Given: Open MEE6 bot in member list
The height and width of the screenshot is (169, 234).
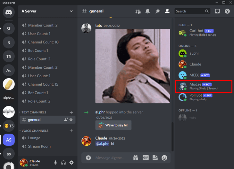Looking at the screenshot, I should tap(204, 75).
